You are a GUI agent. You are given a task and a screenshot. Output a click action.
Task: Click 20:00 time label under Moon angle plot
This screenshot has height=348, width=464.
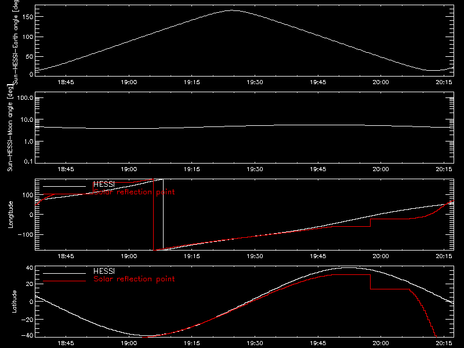tap(381, 169)
